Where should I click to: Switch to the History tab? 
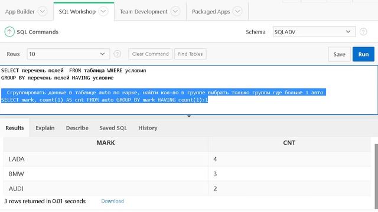148,128
